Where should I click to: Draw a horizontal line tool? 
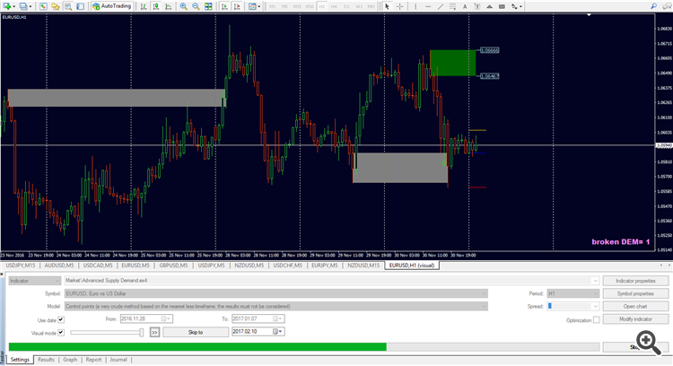(428, 6)
